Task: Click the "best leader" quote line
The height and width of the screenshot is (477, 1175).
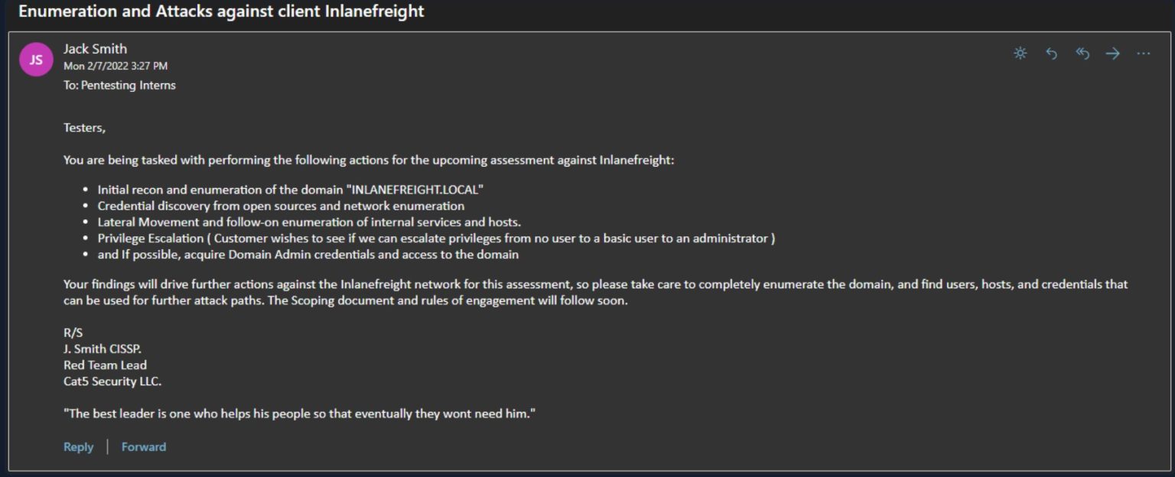Action: 299,414
